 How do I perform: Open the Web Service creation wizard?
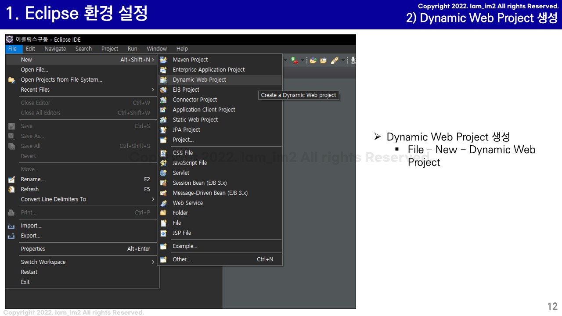click(187, 203)
